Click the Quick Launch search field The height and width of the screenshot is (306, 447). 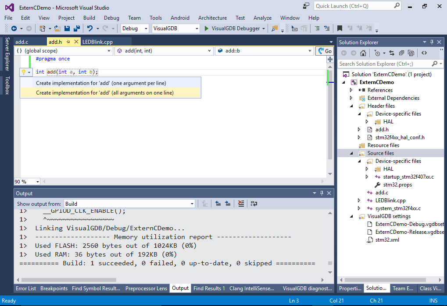[x=358, y=6]
